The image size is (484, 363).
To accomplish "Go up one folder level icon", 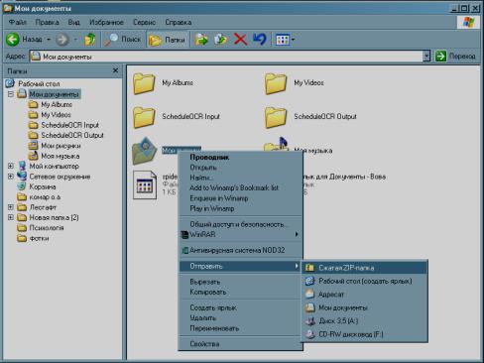I will [x=89, y=40].
